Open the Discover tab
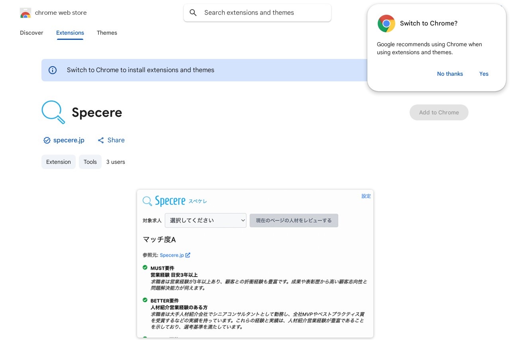Image resolution: width=510 pixels, height=340 pixels. click(x=31, y=33)
